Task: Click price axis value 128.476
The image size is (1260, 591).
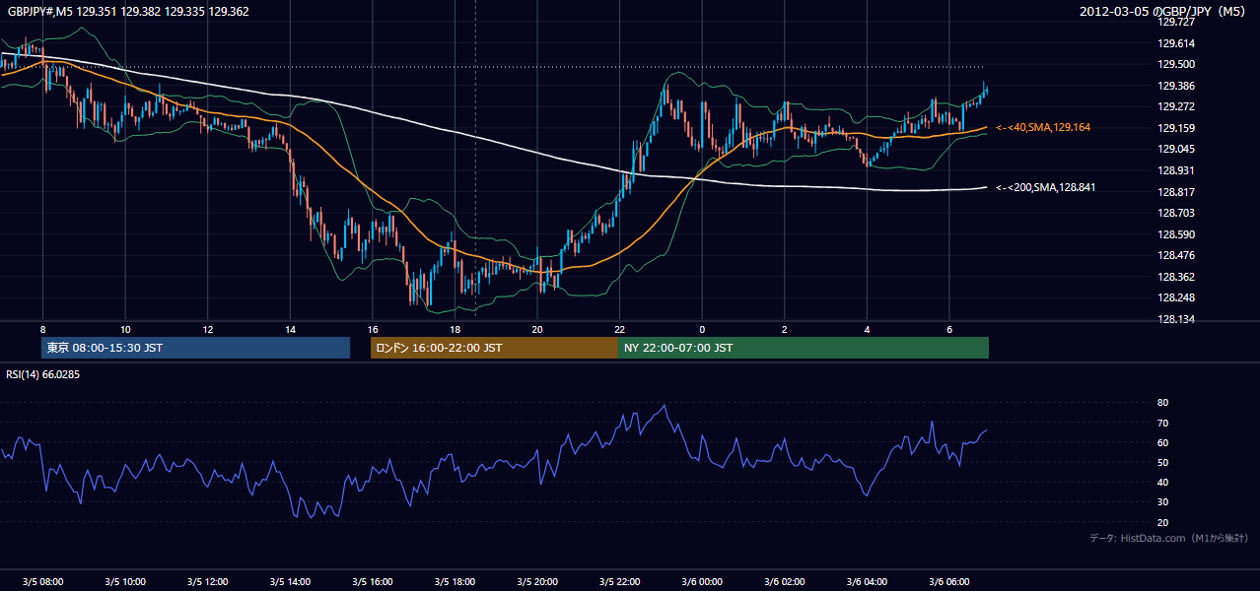Action: point(1175,255)
